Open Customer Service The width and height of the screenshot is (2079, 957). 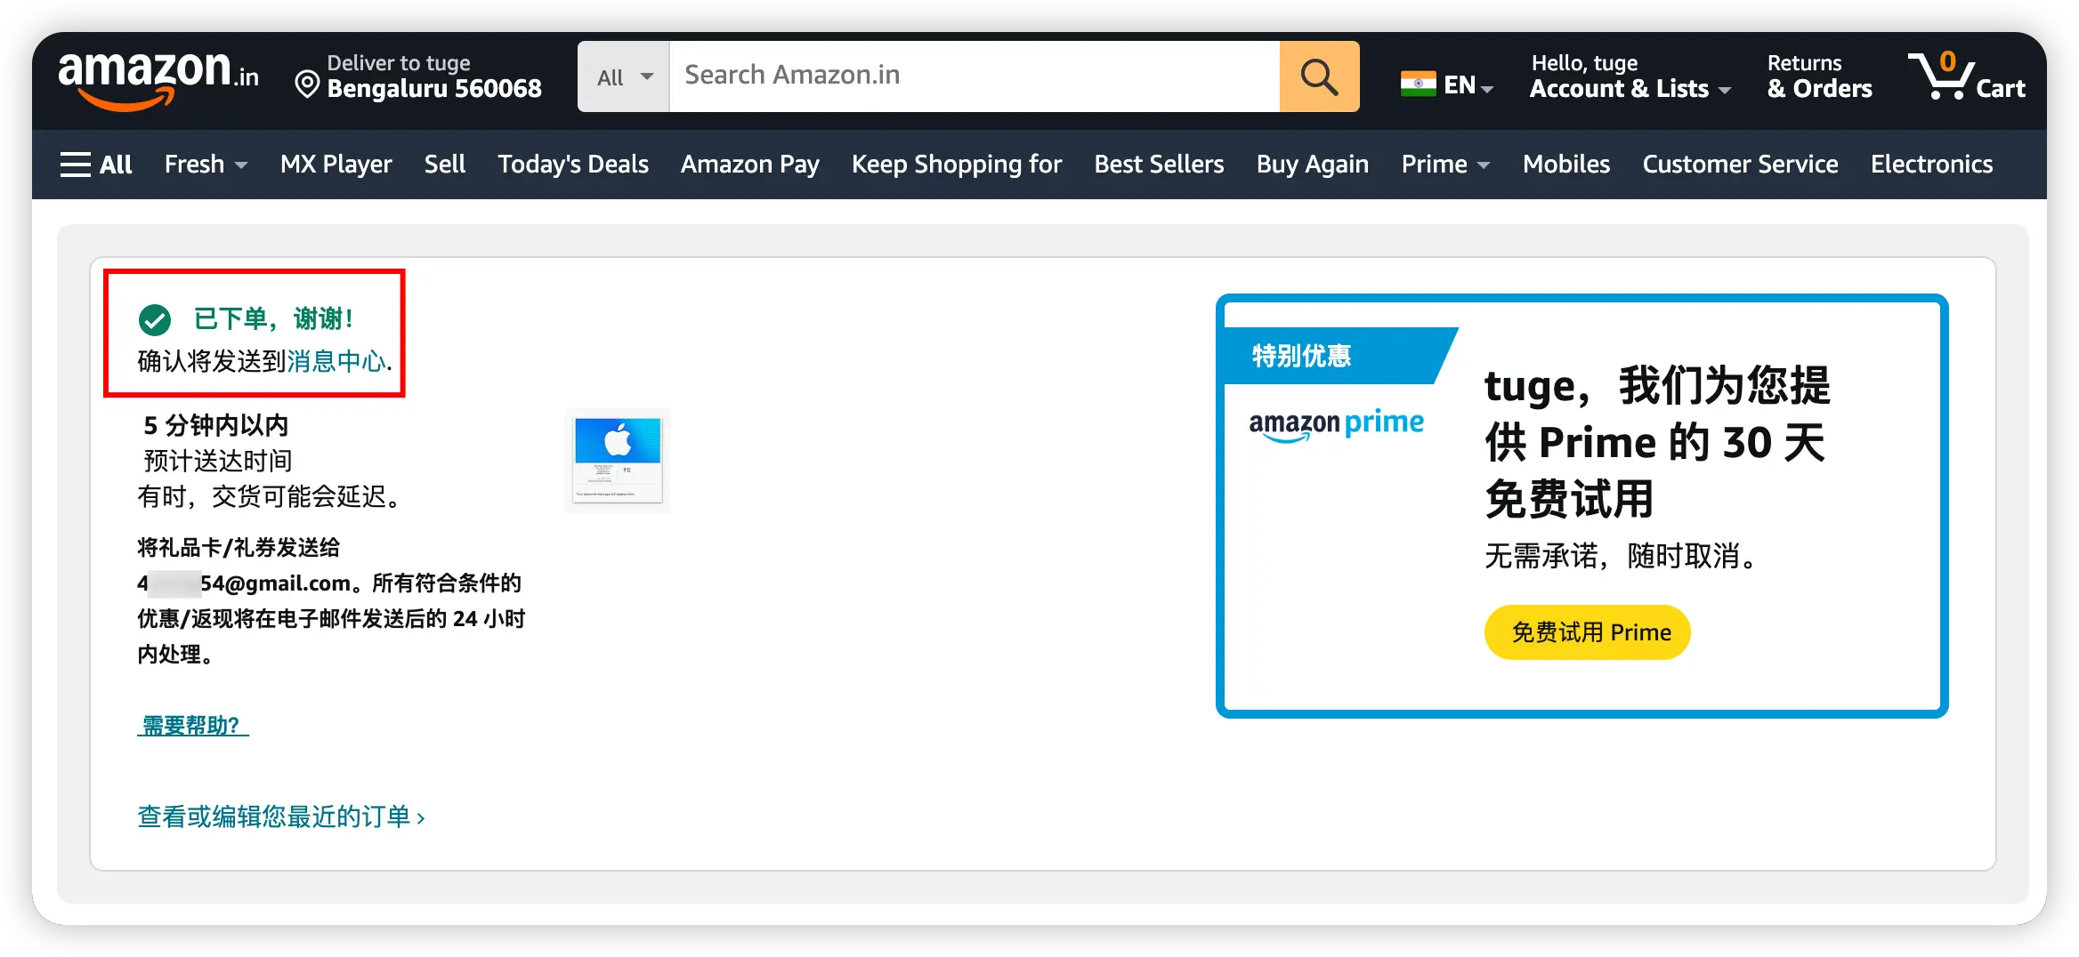(1740, 165)
